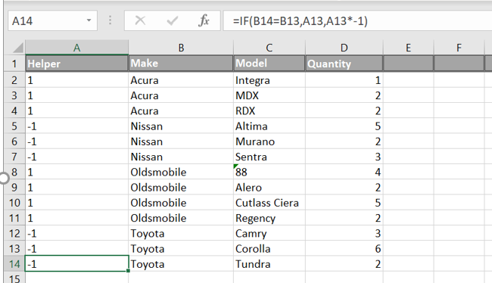
Task: Select the Toyota cell in row 14
Action: point(181,264)
